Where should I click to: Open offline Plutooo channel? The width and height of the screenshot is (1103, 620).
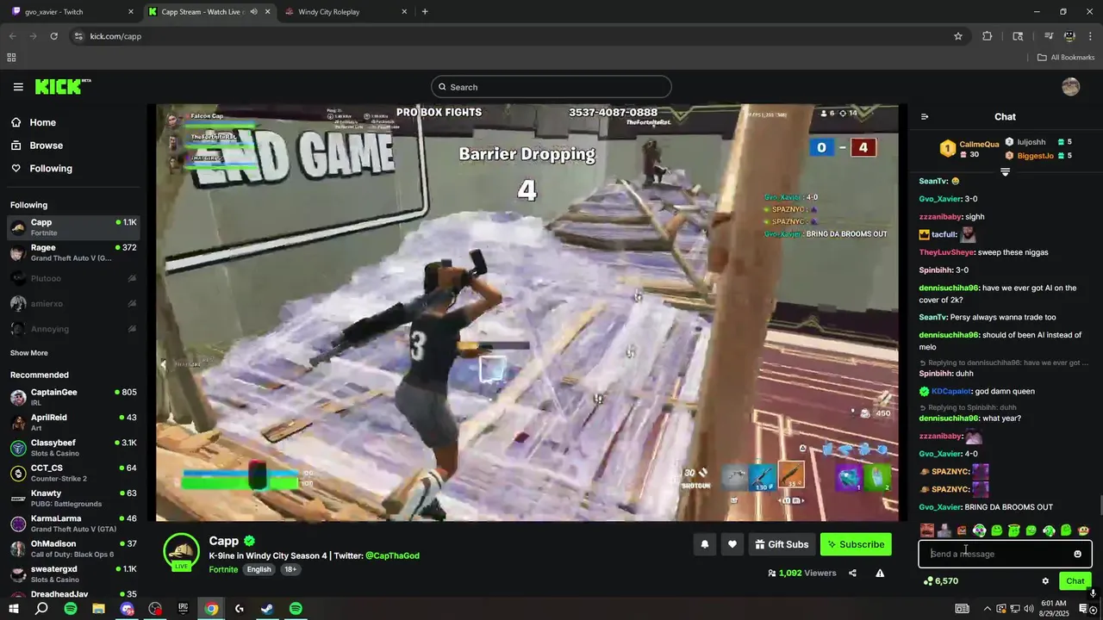coord(73,278)
